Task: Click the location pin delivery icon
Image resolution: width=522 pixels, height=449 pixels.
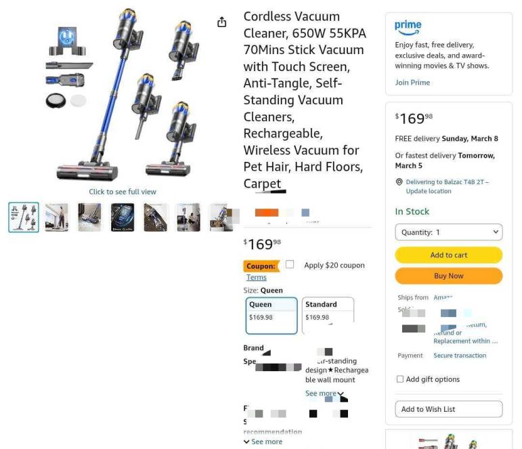Action: click(399, 182)
